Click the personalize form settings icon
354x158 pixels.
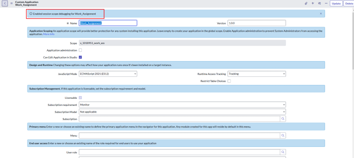point(319,3)
